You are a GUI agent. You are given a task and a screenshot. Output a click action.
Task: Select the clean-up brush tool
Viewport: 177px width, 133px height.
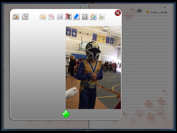click(x=101, y=16)
